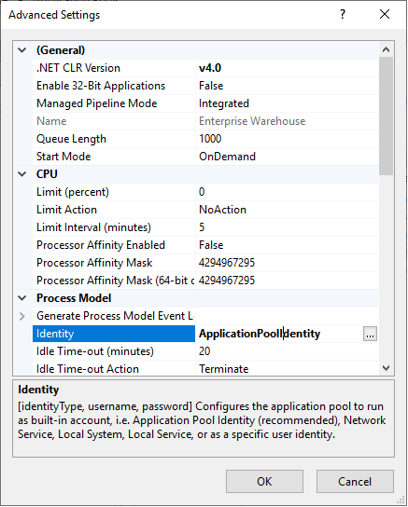408x507 pixels.
Task: Close the Advanced Settings dialog
Action: pyautogui.click(x=385, y=14)
